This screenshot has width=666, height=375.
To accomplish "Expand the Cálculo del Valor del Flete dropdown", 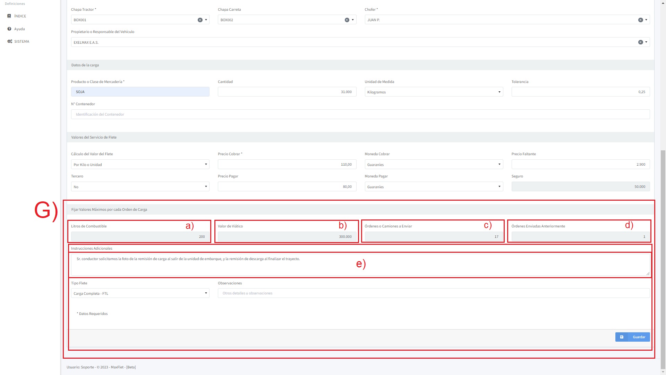I will (x=140, y=165).
